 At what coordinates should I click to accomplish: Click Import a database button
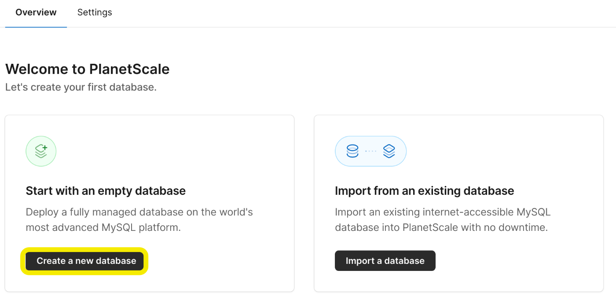click(385, 261)
